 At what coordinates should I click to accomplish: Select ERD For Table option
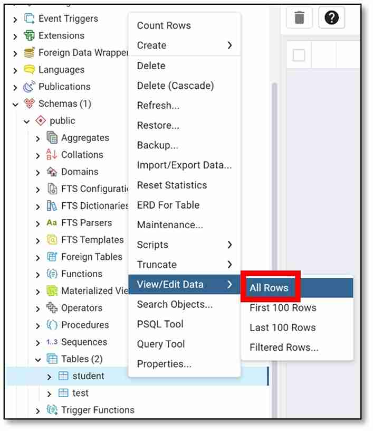pyautogui.click(x=185, y=205)
